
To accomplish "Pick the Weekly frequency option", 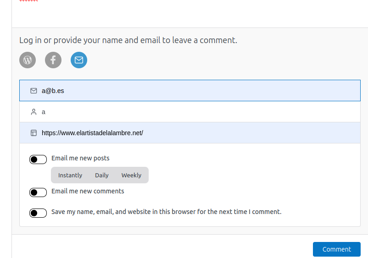I will (131, 175).
